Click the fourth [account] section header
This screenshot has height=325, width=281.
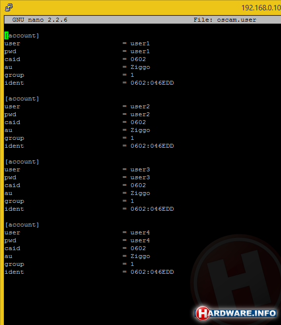[x=22, y=225]
